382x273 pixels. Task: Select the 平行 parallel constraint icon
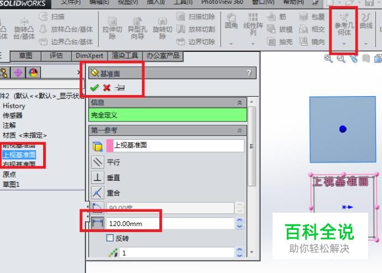(98, 162)
